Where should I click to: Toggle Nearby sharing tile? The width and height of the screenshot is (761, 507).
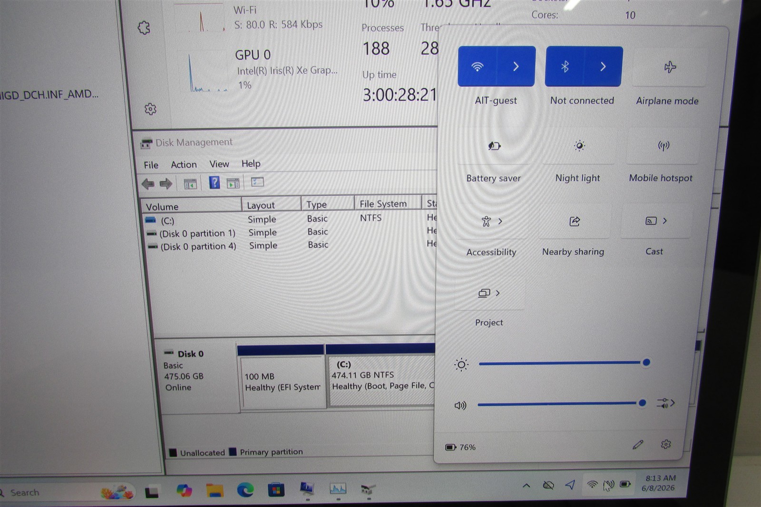tap(575, 221)
